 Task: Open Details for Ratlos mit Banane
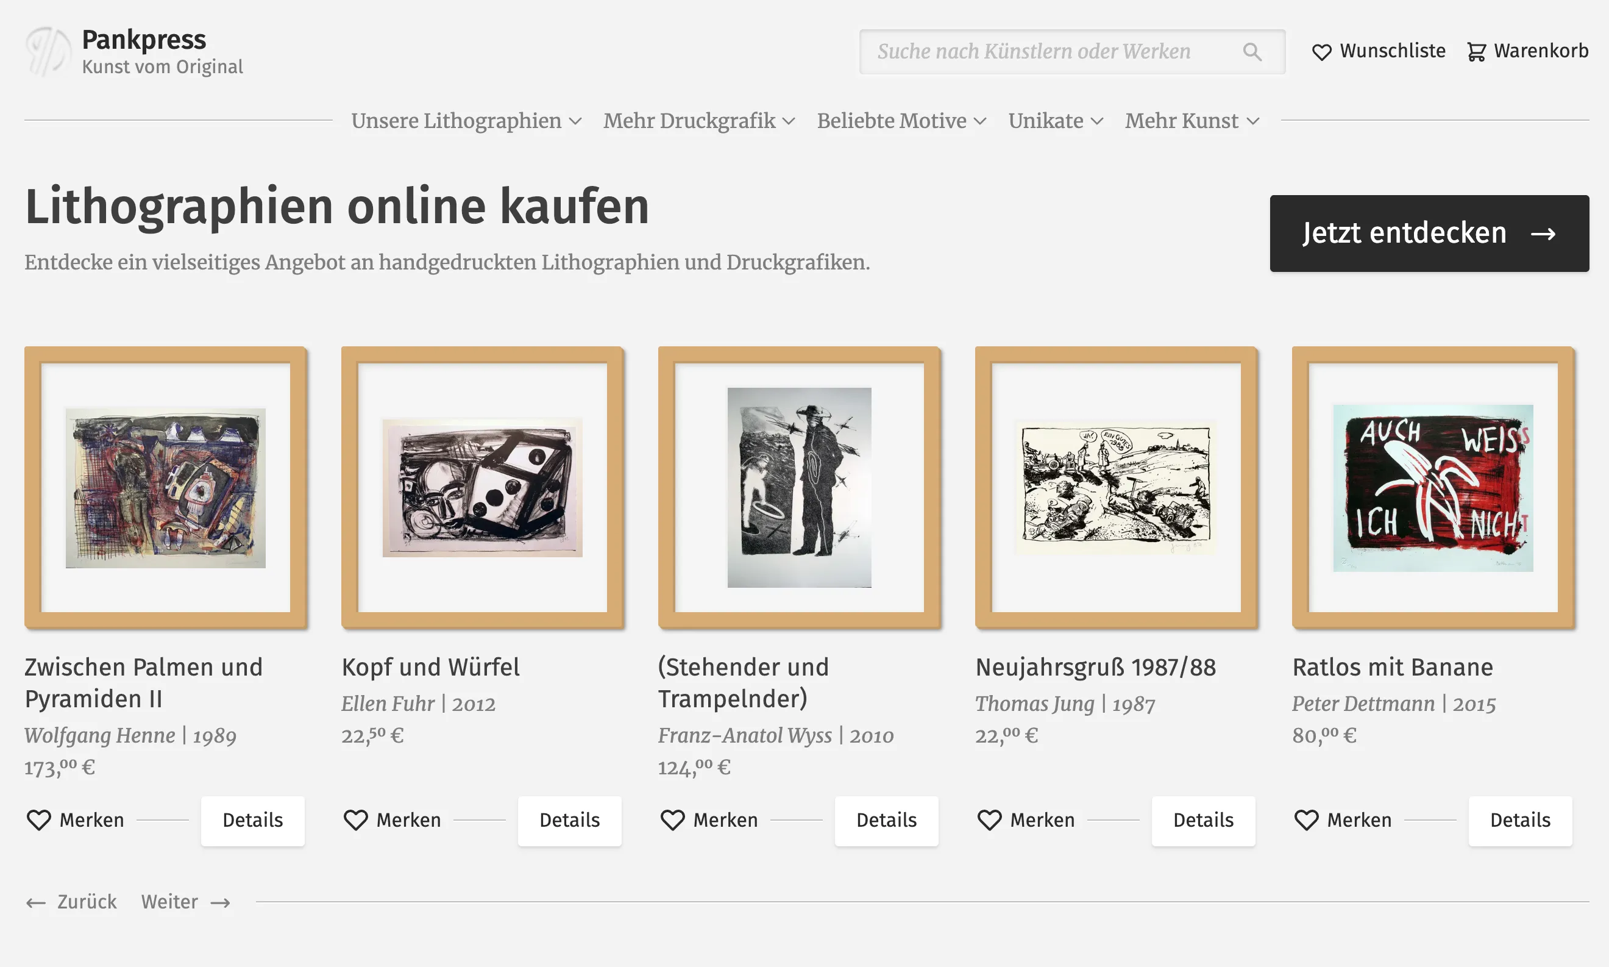[1521, 821]
